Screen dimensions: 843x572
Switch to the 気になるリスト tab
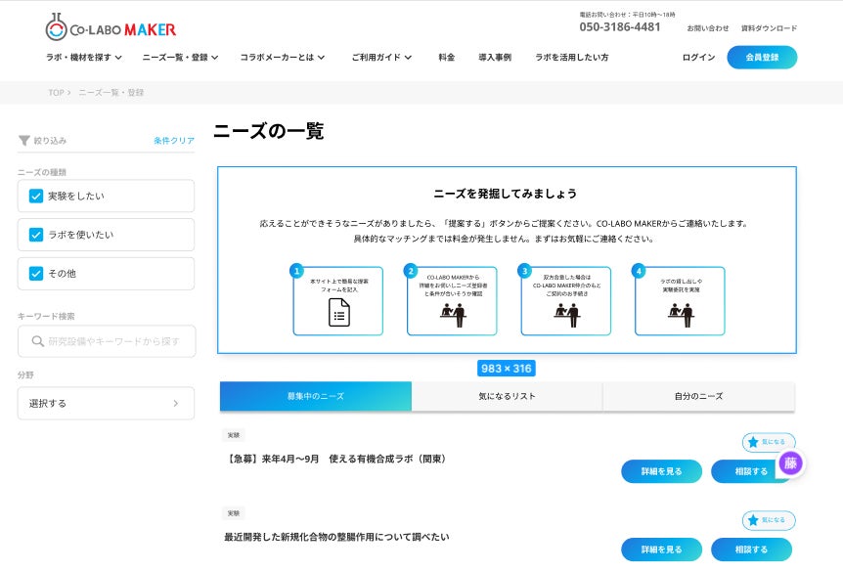pyautogui.click(x=506, y=395)
